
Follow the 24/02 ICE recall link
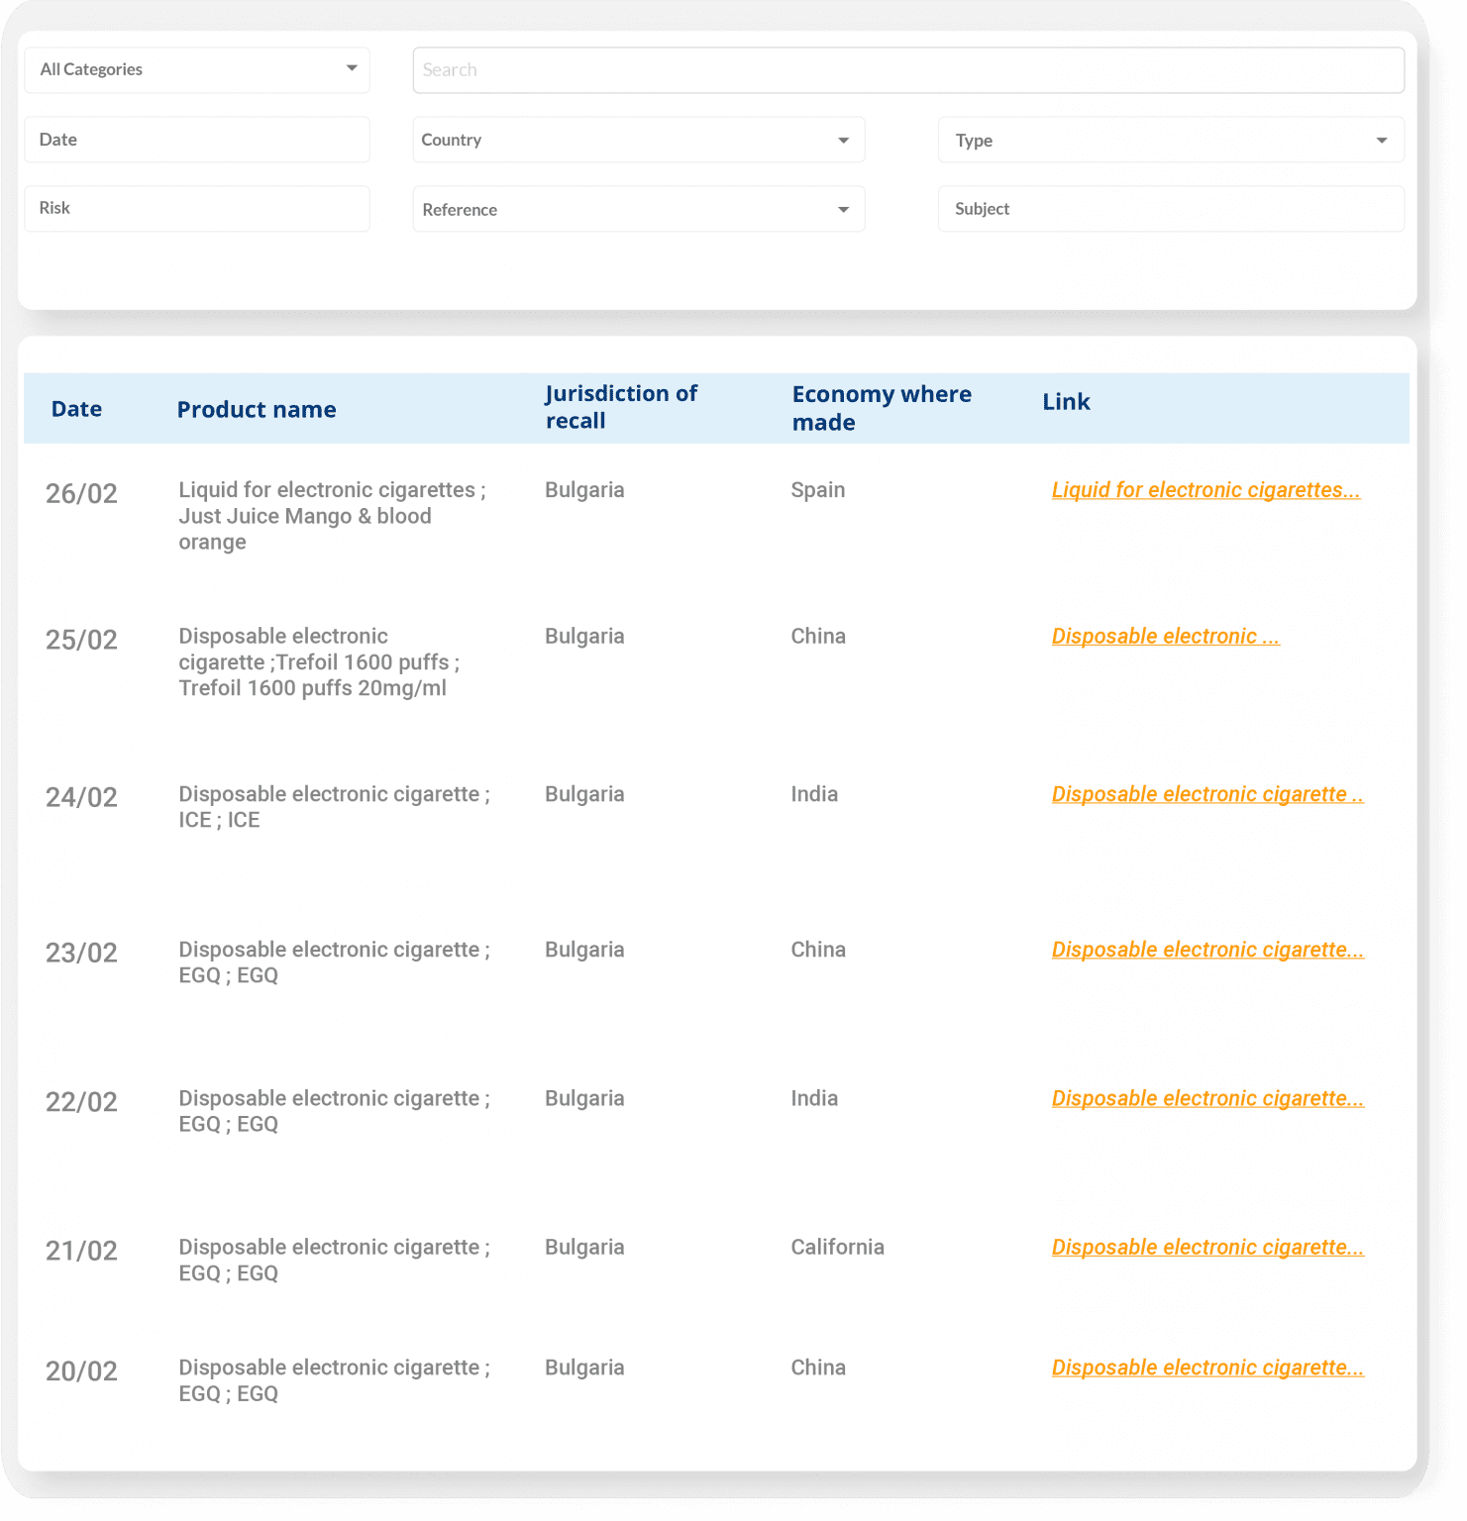click(1206, 794)
